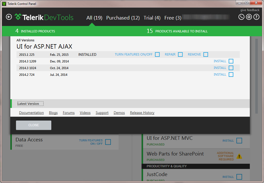Check the Remove box for 2015.1 225
Image resolution: width=264 pixels, height=183 pixels.
point(205,54)
